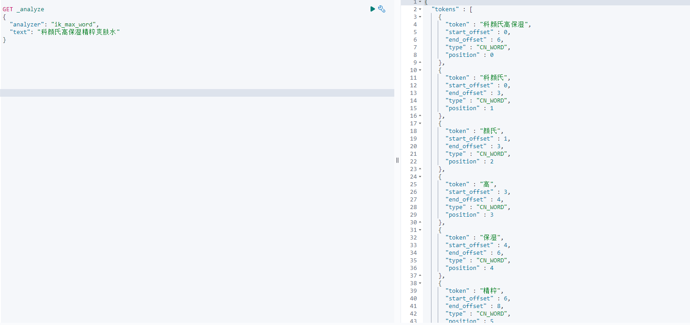The image size is (690, 325).
Task: Collapse the object starting at line 17
Action: (420, 124)
